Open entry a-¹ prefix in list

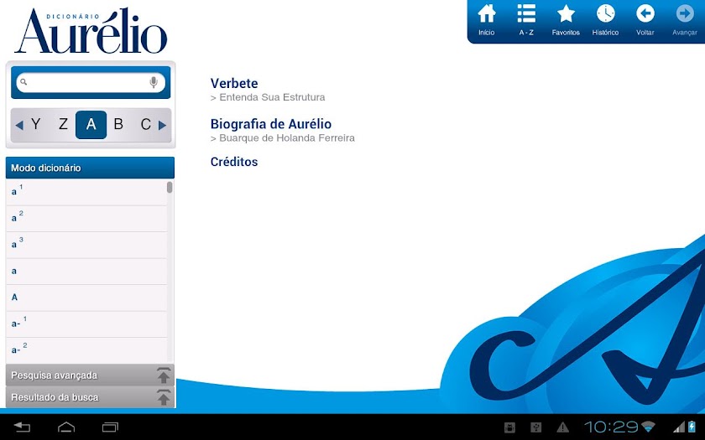(x=86, y=324)
